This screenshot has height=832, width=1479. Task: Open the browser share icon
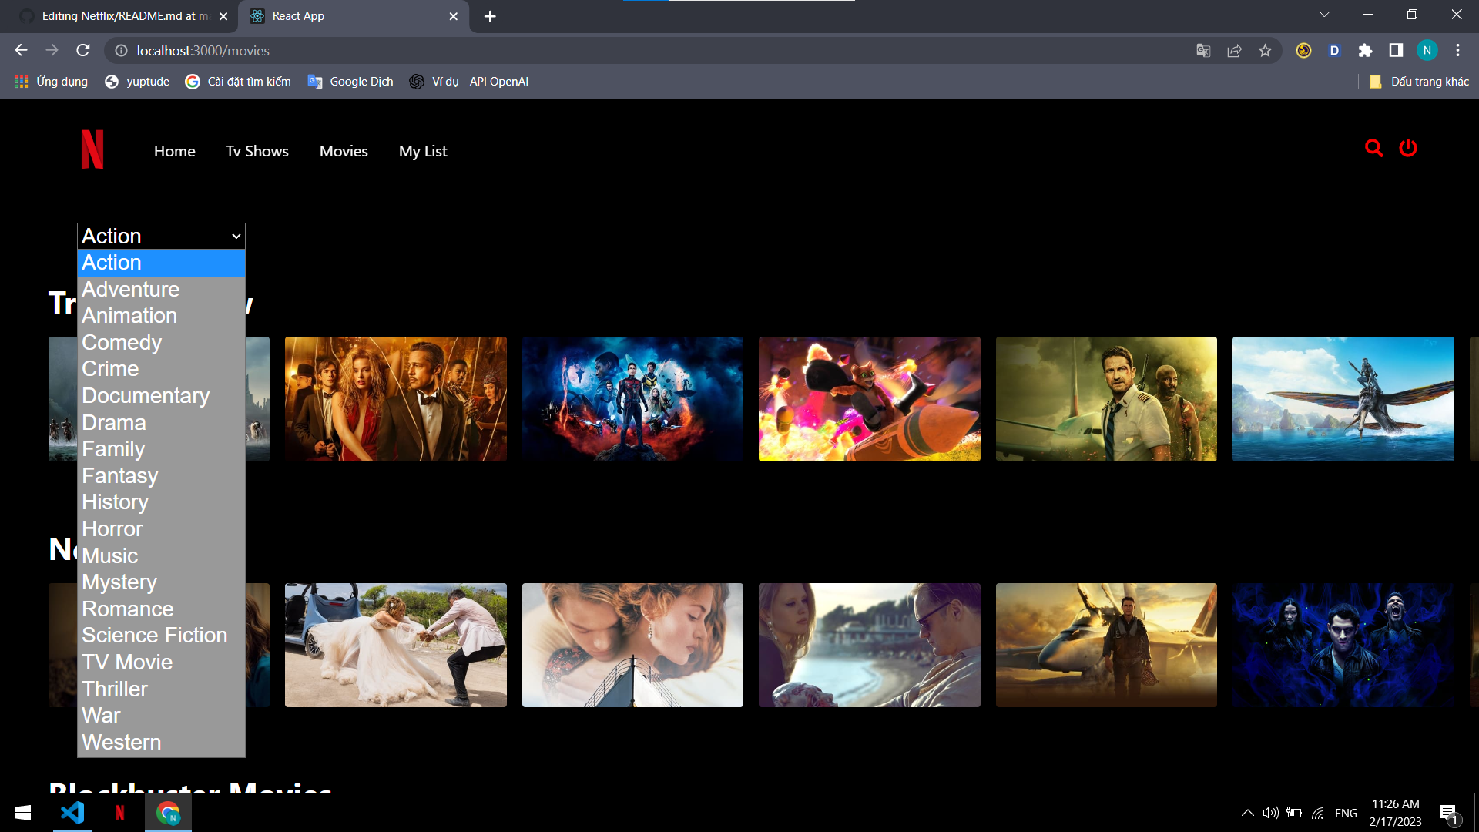[x=1234, y=50]
